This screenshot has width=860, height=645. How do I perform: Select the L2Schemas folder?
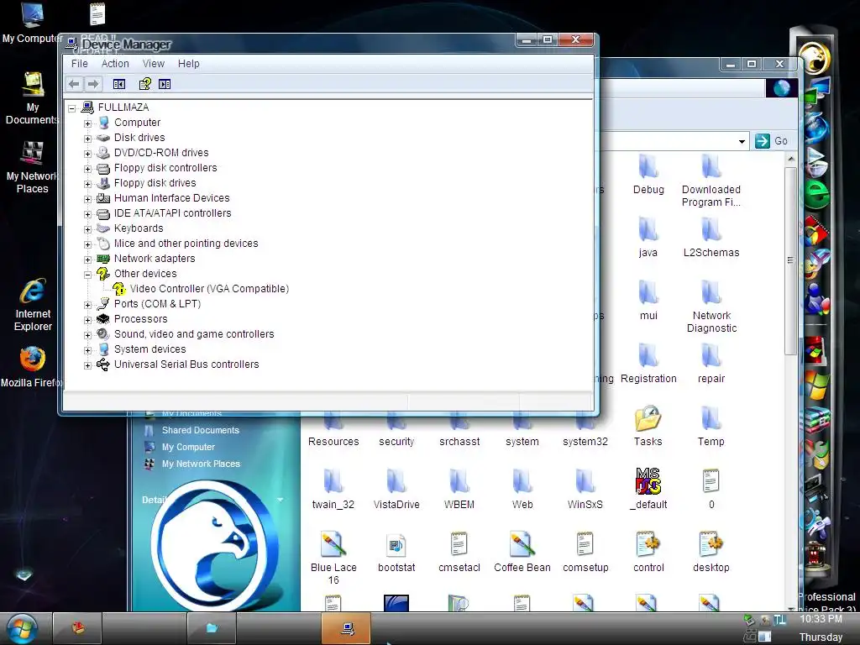711,238
